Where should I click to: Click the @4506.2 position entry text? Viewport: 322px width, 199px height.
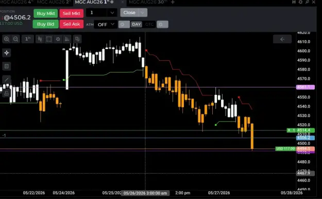tap(17, 18)
